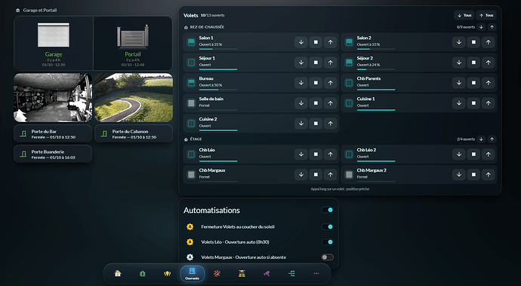Open the home tab in bottom navigation bar
This screenshot has width=521, height=286.
[118, 273]
